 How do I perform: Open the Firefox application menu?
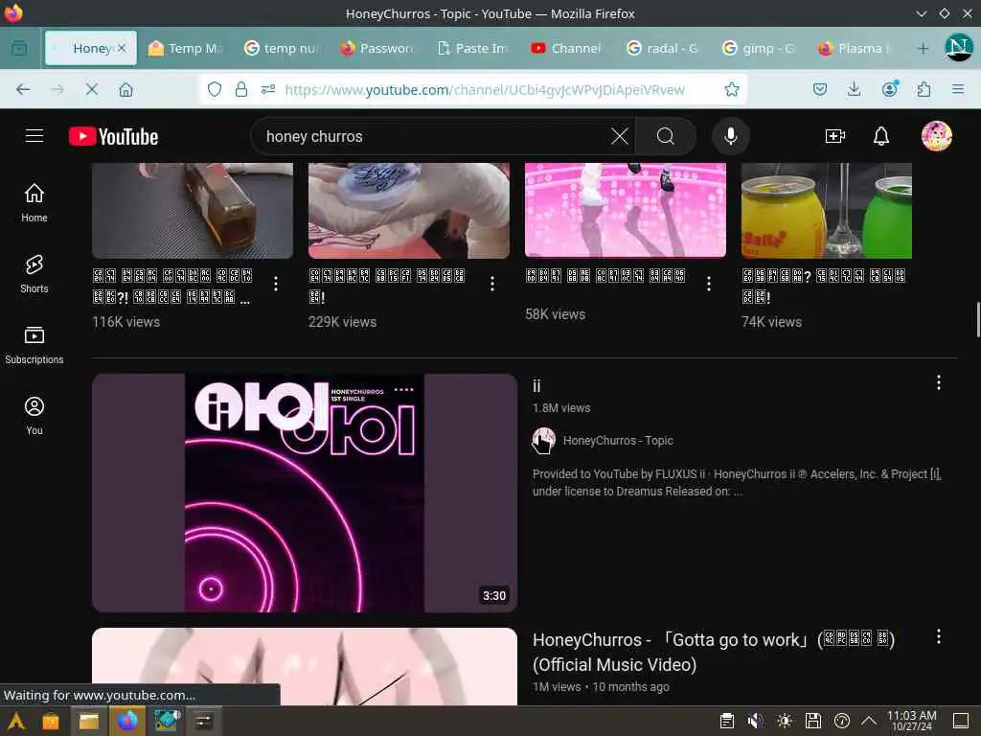pyautogui.click(x=958, y=89)
